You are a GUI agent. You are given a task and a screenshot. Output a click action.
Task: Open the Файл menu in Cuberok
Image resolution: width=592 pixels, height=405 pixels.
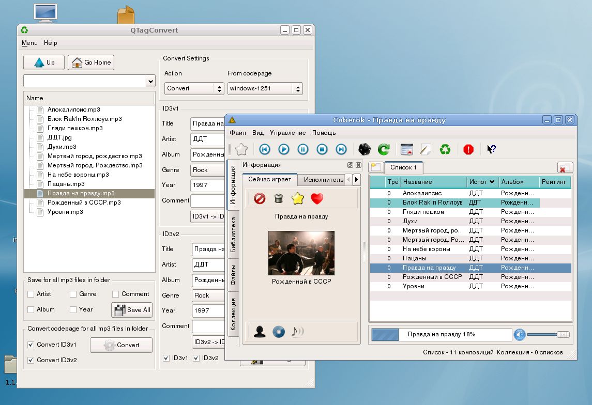coord(238,133)
